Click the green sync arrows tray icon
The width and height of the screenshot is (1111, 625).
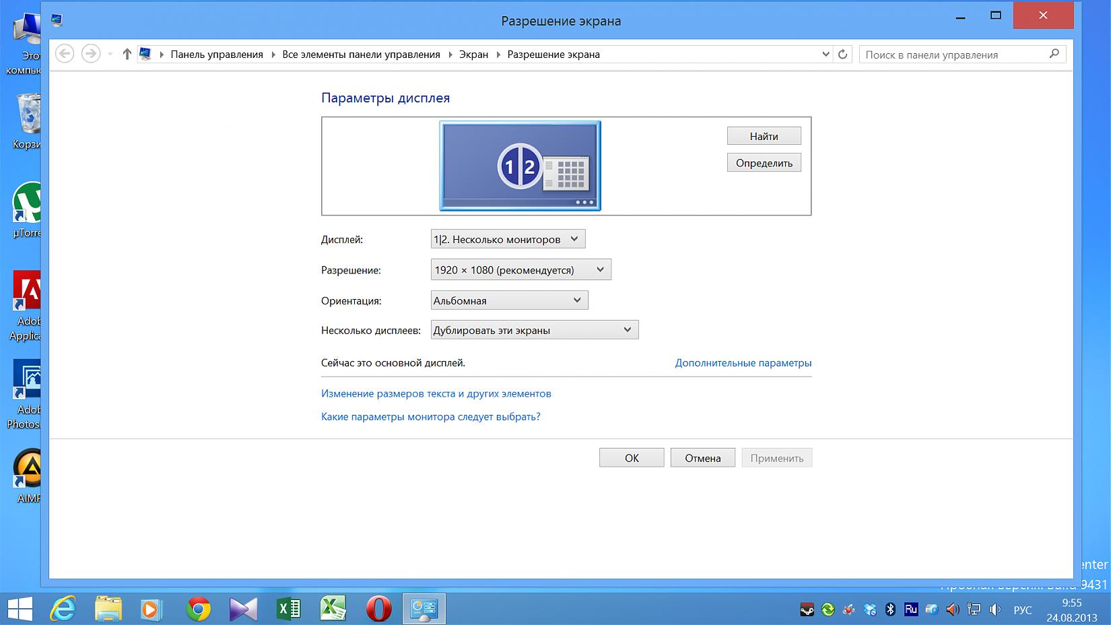pos(828,610)
